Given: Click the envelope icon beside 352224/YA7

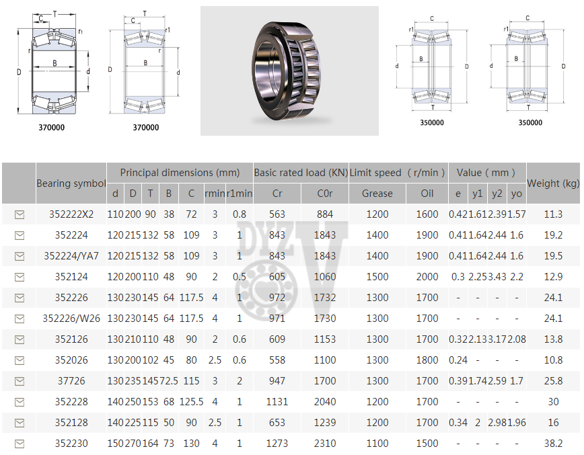Looking at the screenshot, I should click(19, 256).
